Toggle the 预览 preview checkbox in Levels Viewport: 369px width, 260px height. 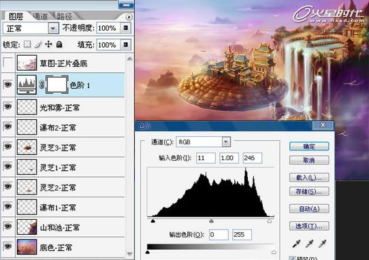coord(292,258)
